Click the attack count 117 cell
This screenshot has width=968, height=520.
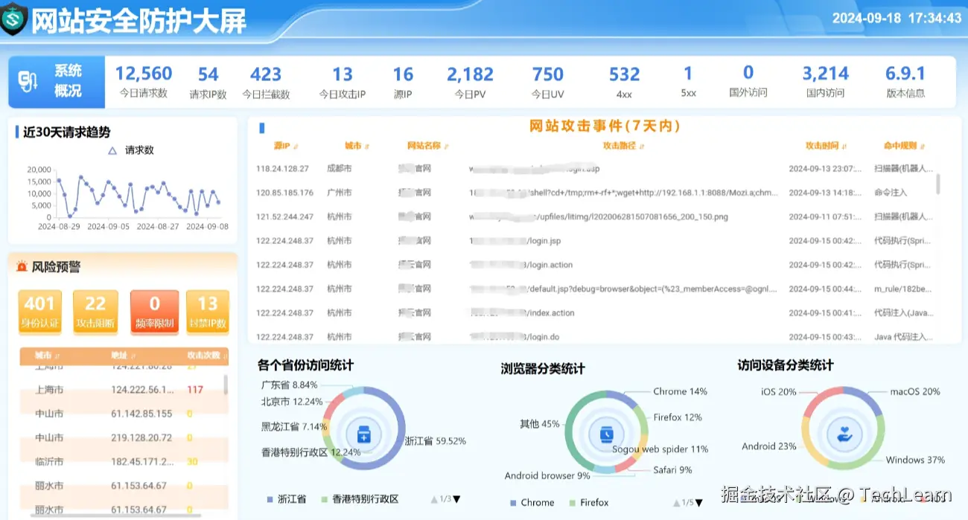pyautogui.click(x=195, y=389)
